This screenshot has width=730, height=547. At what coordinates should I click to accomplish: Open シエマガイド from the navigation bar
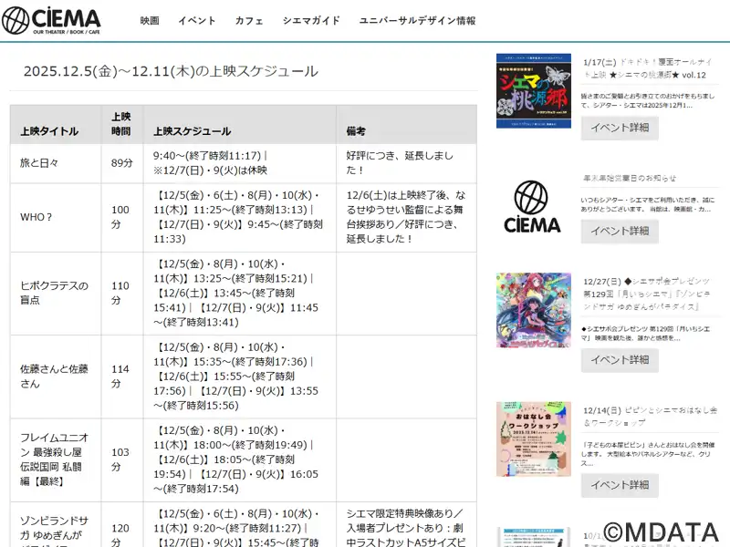(311, 20)
